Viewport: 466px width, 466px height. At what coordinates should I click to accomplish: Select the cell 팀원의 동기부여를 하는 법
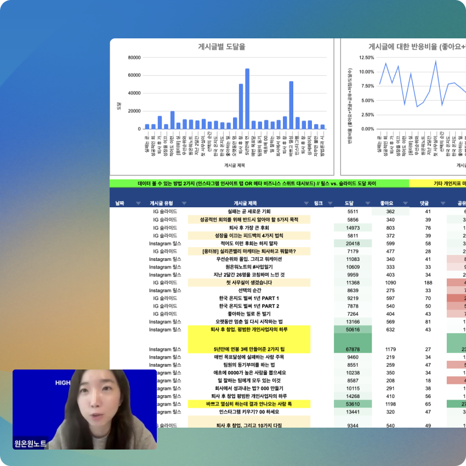point(249,365)
